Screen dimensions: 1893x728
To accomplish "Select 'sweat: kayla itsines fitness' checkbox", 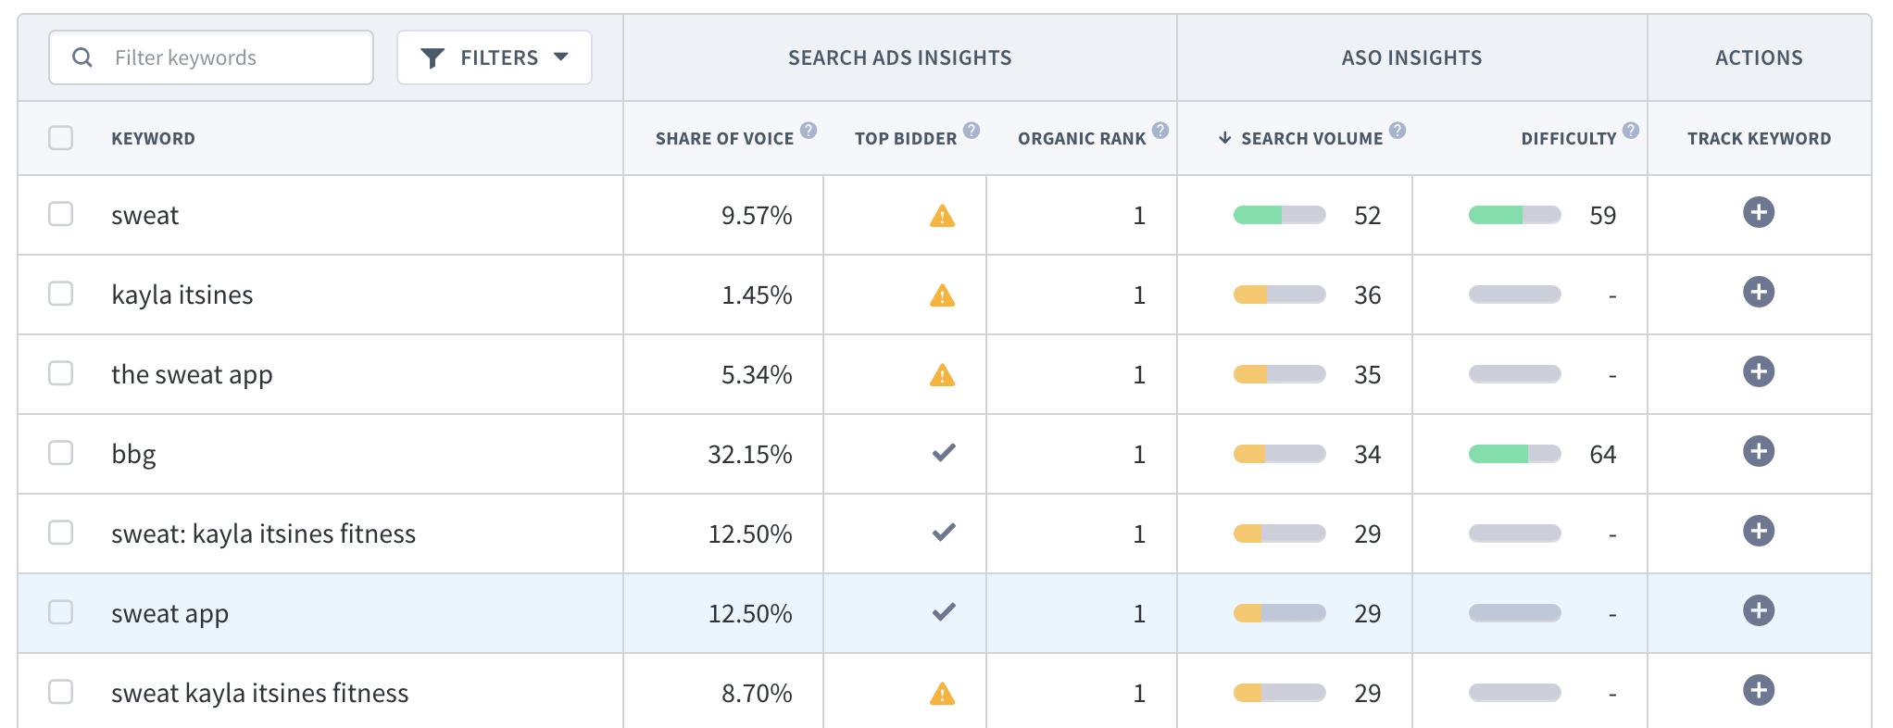I will pyautogui.click(x=61, y=533).
